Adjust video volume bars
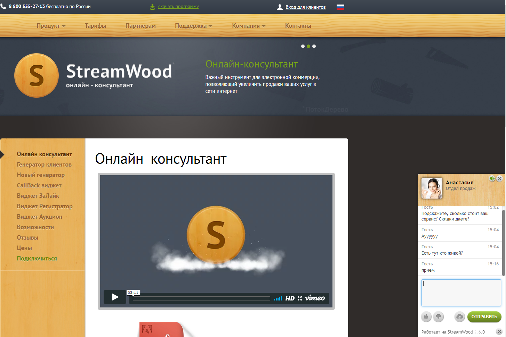The width and height of the screenshot is (506, 337). 278,298
